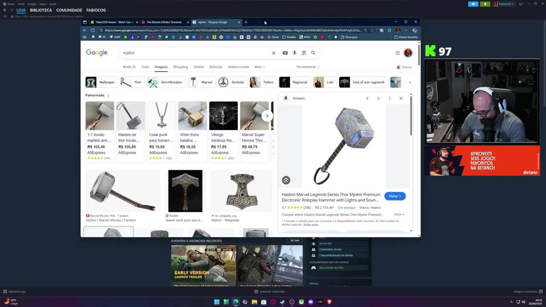The width and height of the screenshot is (546, 307).
Task: Open Colar punk sponsored product at R$ 10,99
Action: (161, 132)
